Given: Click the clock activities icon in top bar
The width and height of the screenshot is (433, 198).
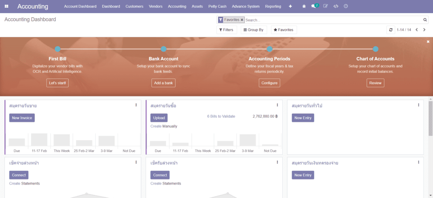Looking at the screenshot, I should coord(346,6).
